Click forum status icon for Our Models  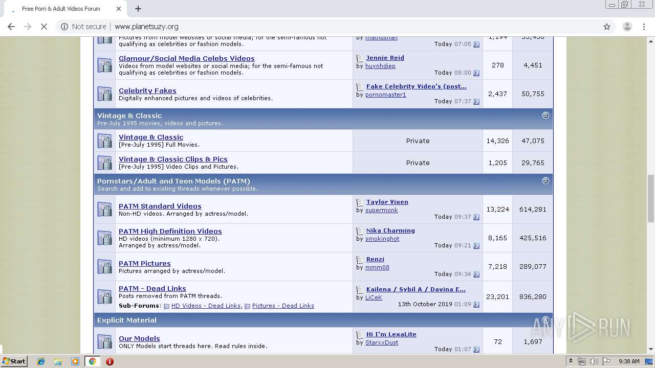[x=105, y=342]
